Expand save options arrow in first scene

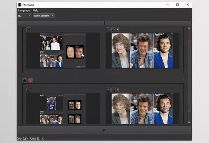(118, 30)
